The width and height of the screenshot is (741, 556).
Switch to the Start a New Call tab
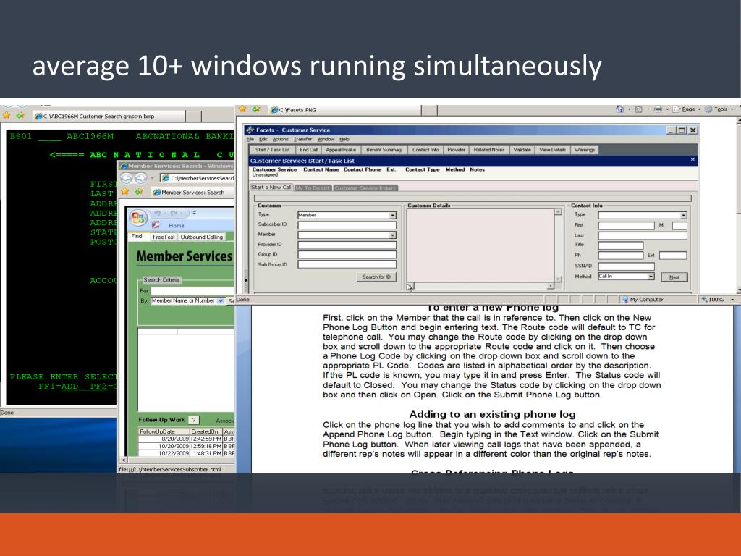[x=272, y=188]
